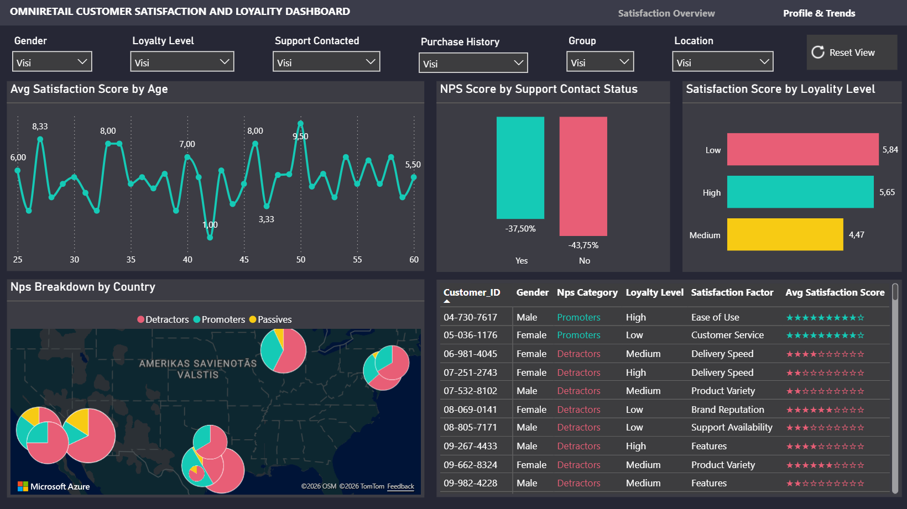The width and height of the screenshot is (907, 509).
Task: Click the Customer_ID sort arrow indicator
Action: (447, 302)
